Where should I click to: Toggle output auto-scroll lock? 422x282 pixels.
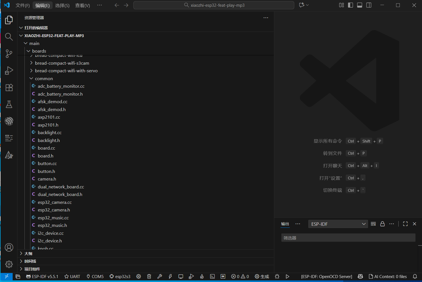[382, 224]
